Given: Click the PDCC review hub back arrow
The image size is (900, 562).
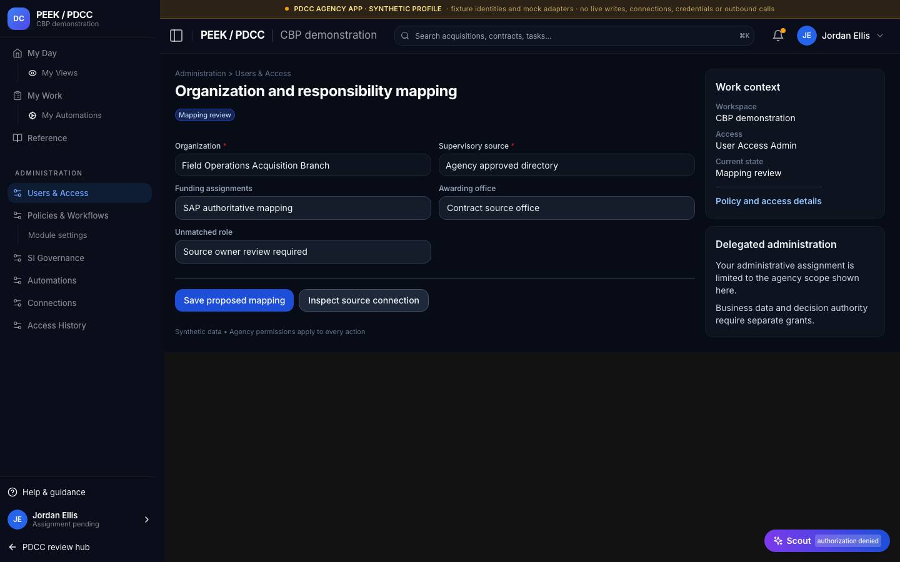Looking at the screenshot, I should pos(12,547).
